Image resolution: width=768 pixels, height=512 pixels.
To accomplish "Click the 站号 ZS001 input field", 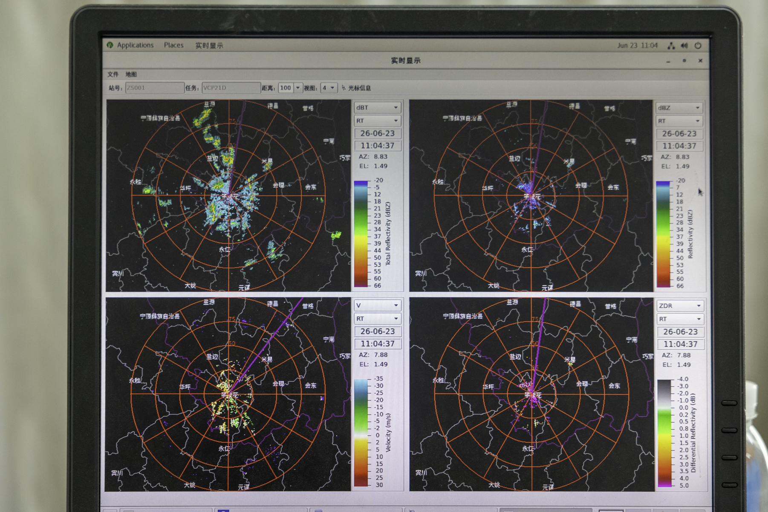I will (x=155, y=88).
